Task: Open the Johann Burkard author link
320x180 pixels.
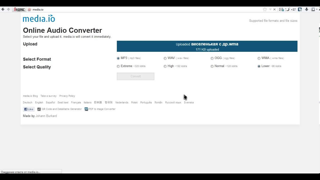Action: click(46, 116)
